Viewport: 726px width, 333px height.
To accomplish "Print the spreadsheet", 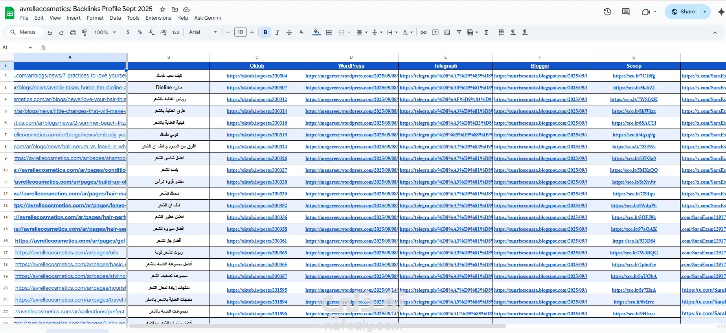I will point(73,32).
